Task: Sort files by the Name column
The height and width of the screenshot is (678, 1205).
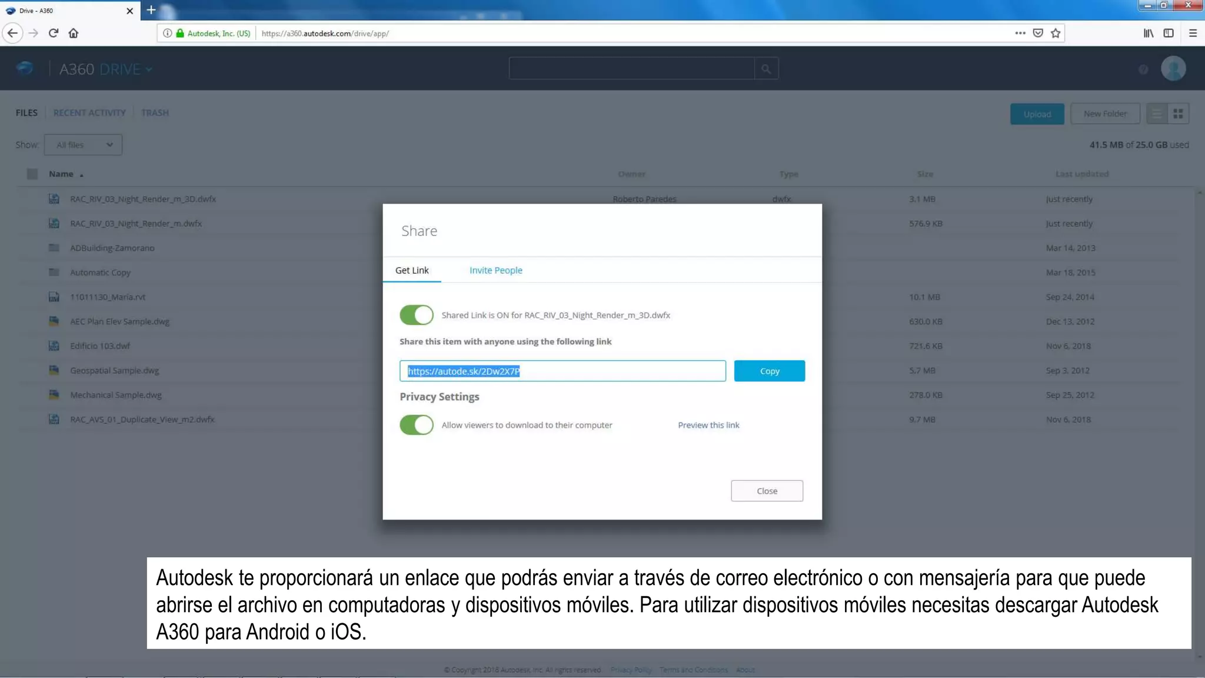Action: [x=61, y=174]
